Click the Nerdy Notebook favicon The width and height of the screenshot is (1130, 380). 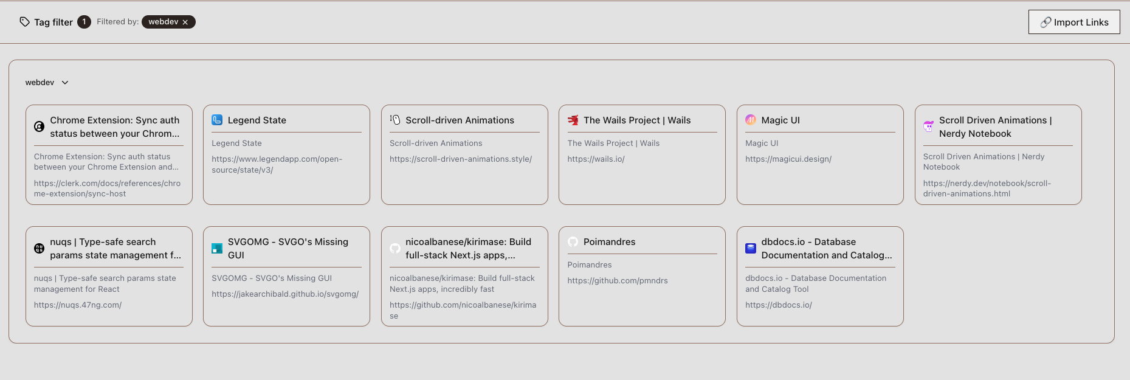tap(928, 126)
